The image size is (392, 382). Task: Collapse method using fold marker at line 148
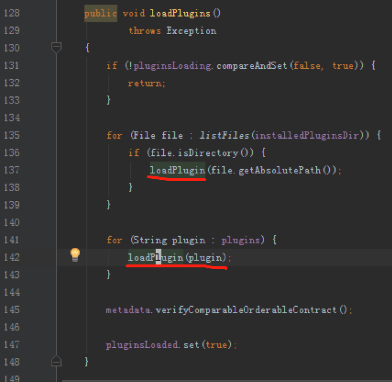click(56, 361)
